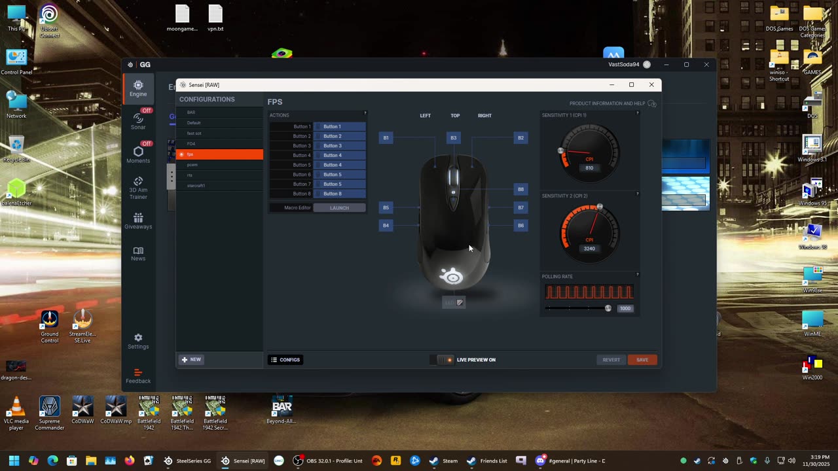The height and width of the screenshot is (471, 838).
Task: Select mouse button label B5
Action: point(386,207)
